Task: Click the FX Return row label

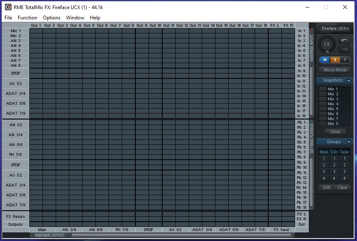Action: pos(16,216)
